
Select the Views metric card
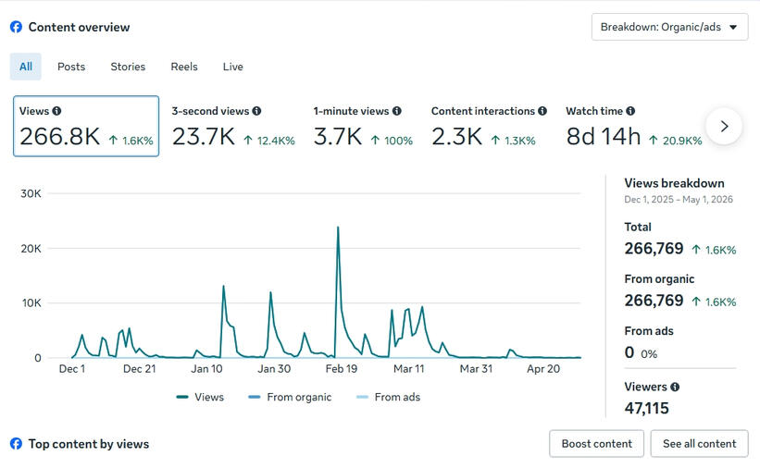86,126
